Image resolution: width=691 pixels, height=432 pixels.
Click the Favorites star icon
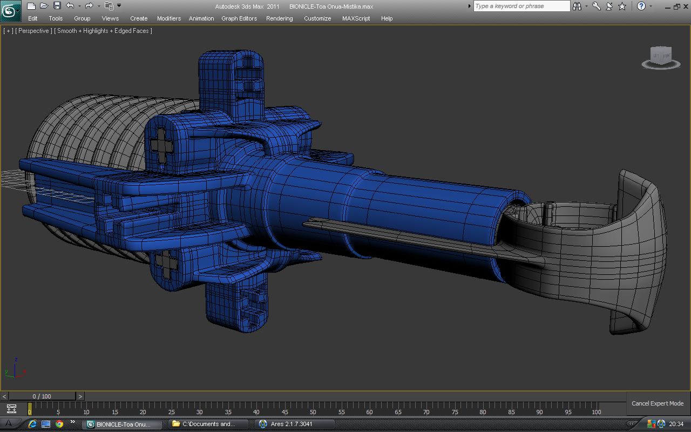[622, 6]
